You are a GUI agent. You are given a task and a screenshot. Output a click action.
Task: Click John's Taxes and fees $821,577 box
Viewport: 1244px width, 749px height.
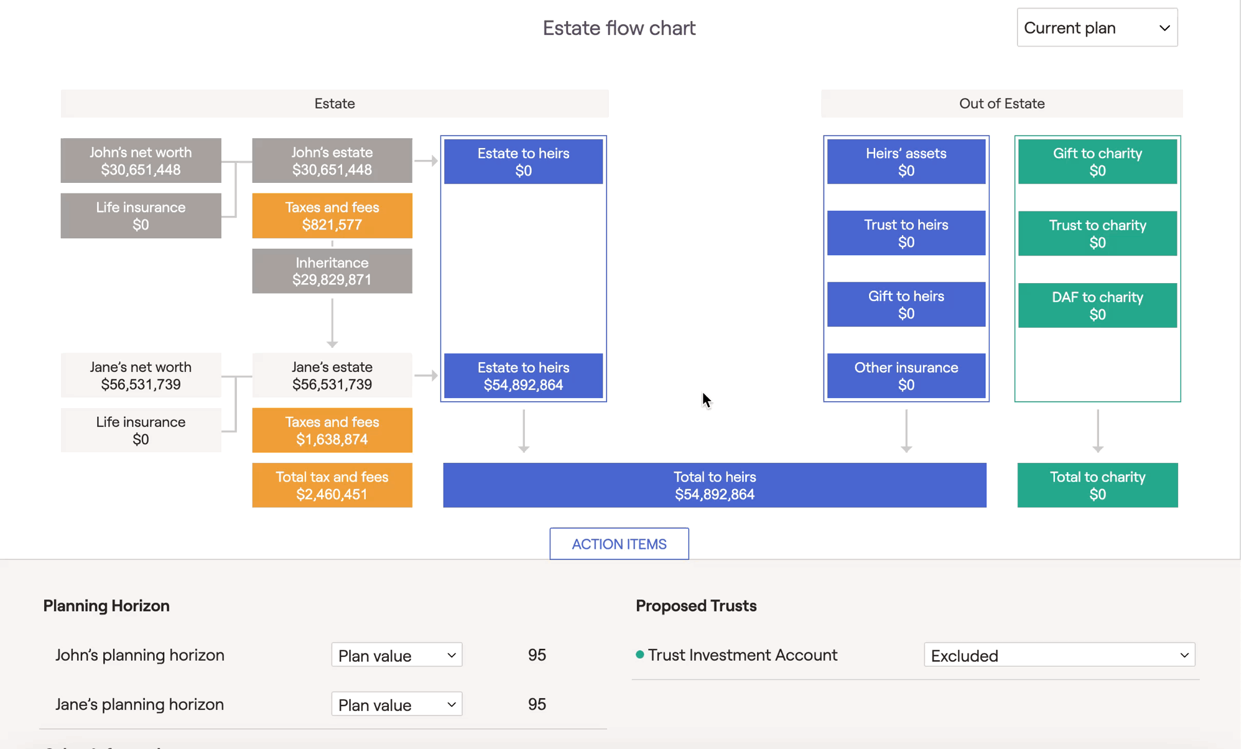point(332,216)
